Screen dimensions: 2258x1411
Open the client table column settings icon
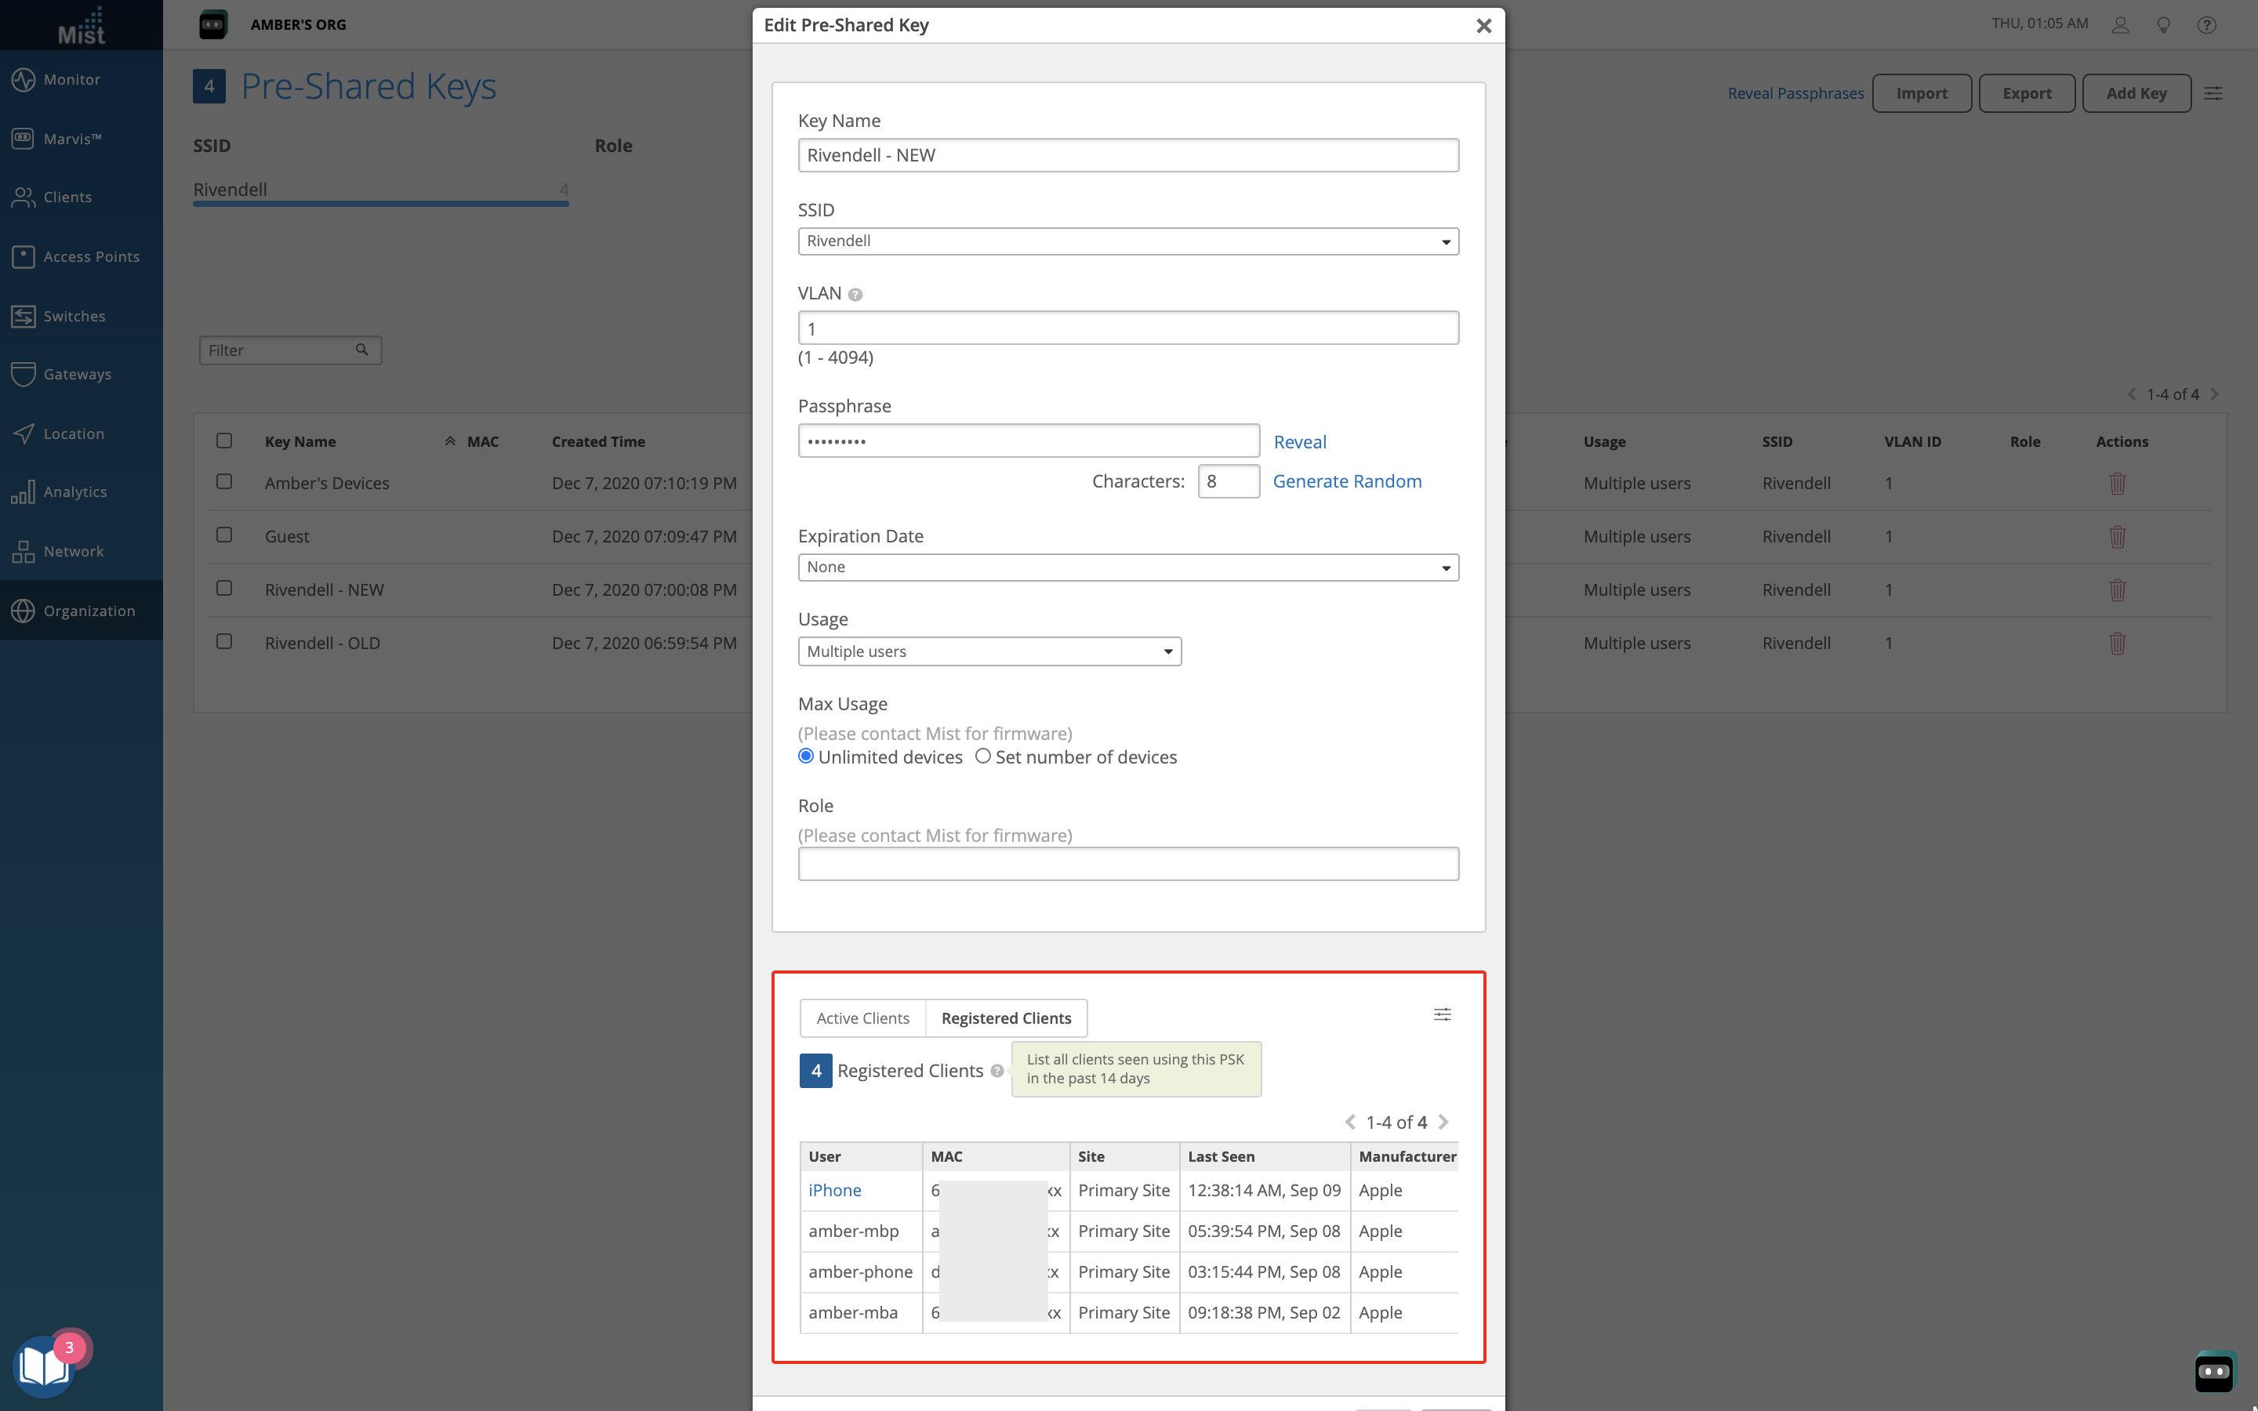(1442, 1014)
